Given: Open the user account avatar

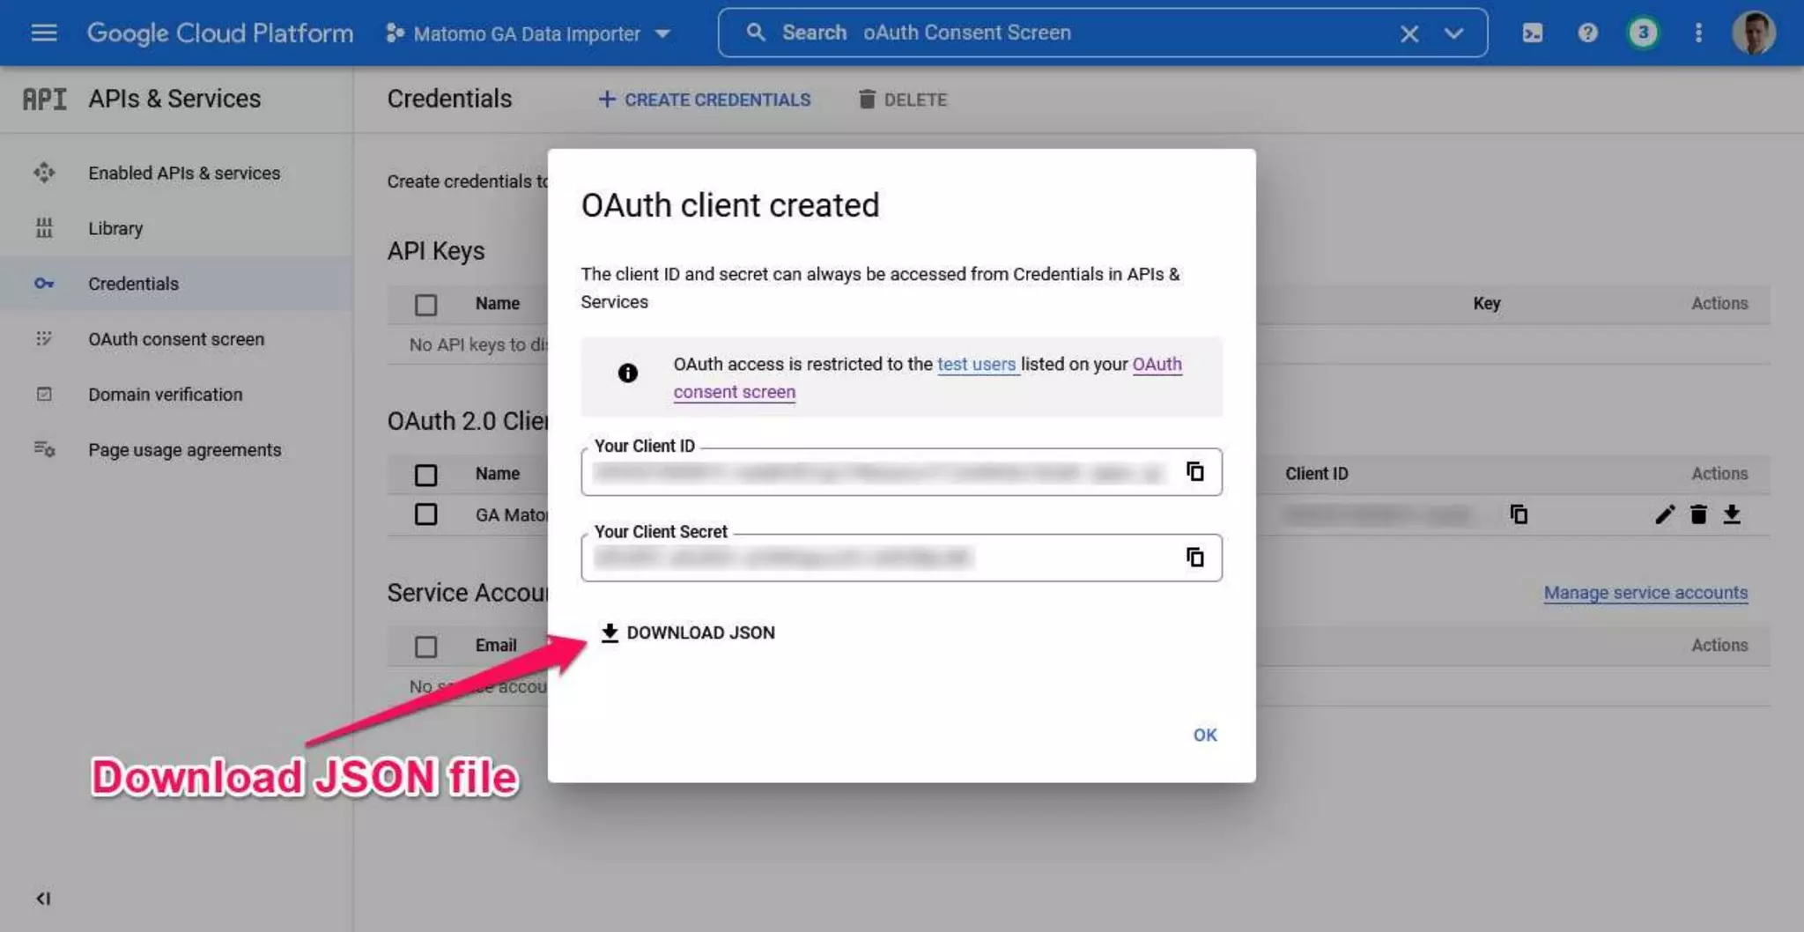Looking at the screenshot, I should click(1754, 33).
